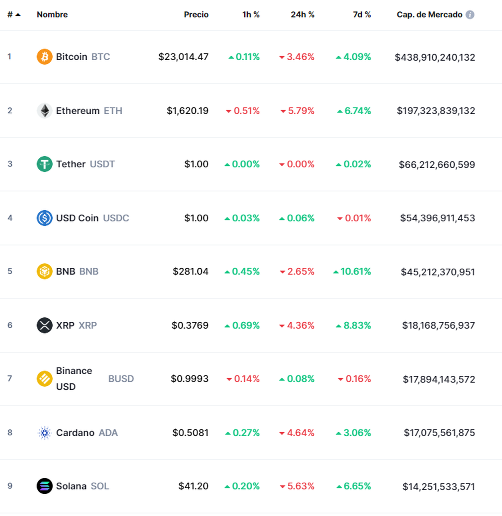Click Cardano's ticker symbol ADA
Screen dimensions: 502x516
click(108, 432)
